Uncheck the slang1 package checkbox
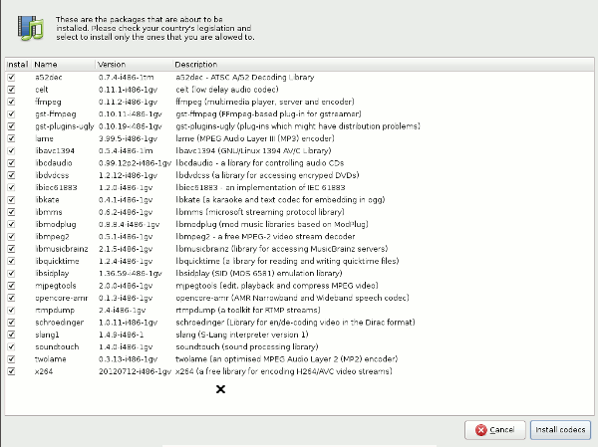598x447 pixels. (x=11, y=335)
